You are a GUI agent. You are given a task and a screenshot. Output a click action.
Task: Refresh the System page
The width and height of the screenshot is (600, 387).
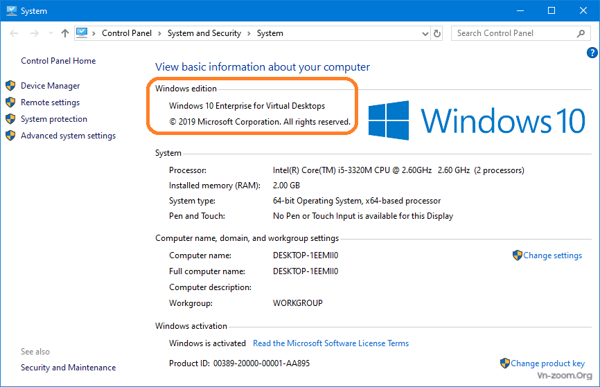(x=437, y=34)
